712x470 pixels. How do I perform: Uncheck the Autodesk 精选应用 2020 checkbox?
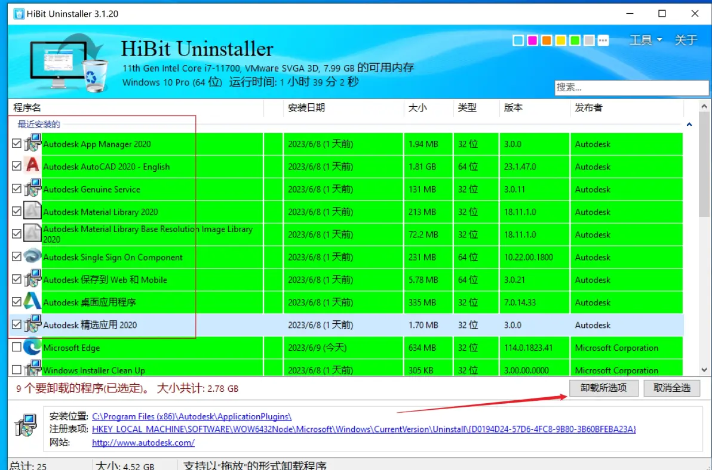tap(17, 324)
